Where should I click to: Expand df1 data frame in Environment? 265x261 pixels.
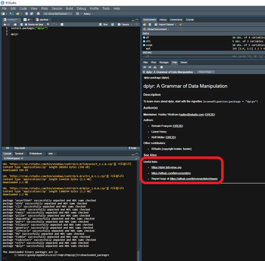coord(144,41)
